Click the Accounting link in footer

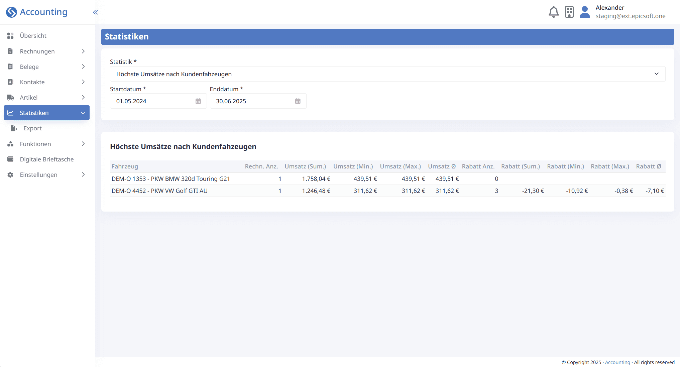click(617, 362)
